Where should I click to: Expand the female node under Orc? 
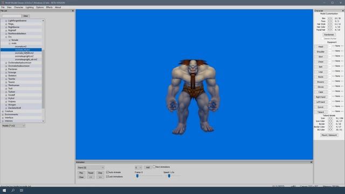tap(10, 40)
